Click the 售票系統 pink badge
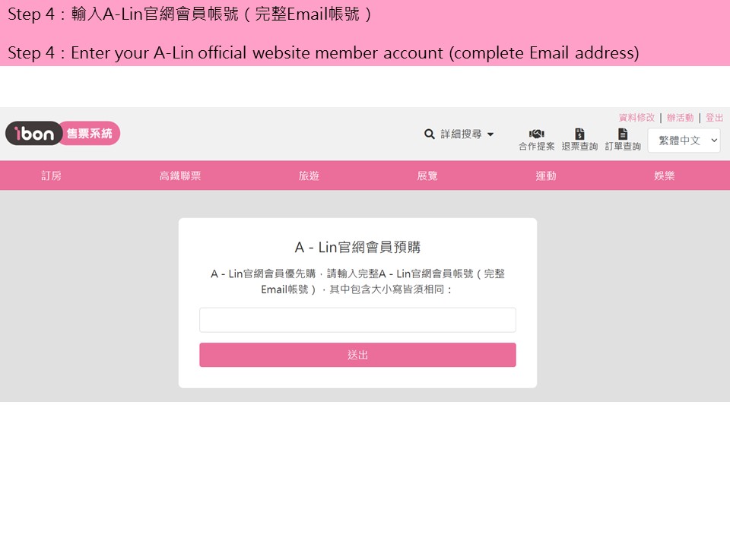 (x=90, y=134)
